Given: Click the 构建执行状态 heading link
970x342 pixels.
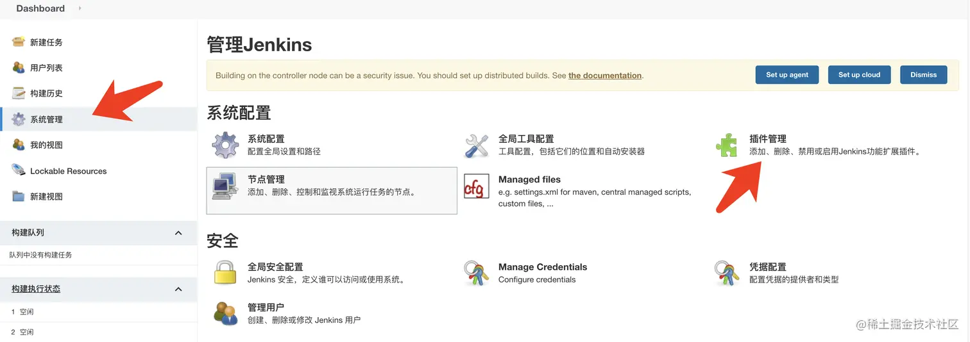Looking at the screenshot, I should click(36, 289).
